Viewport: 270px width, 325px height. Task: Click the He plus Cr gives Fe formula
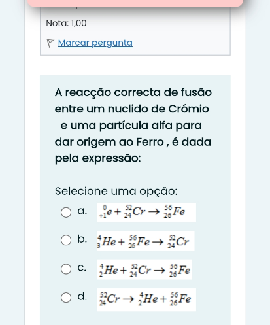pos(144,269)
